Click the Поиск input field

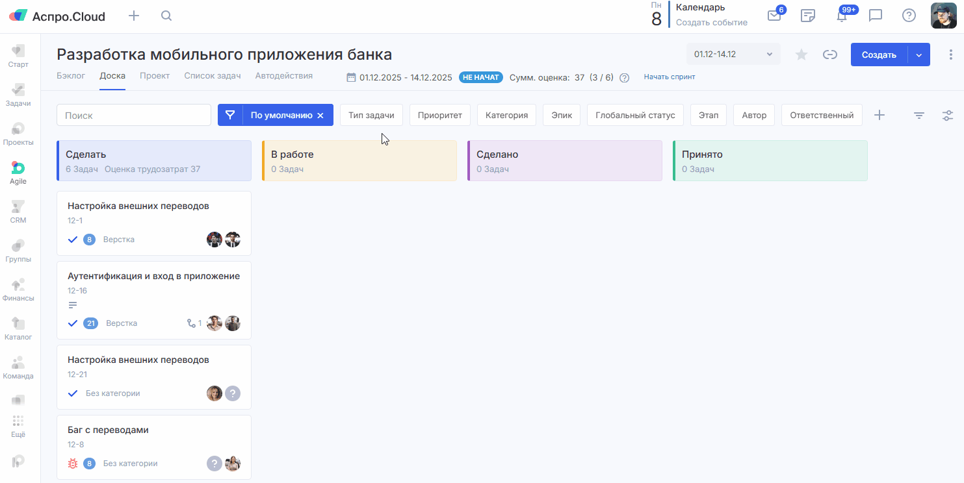pyautogui.click(x=134, y=116)
